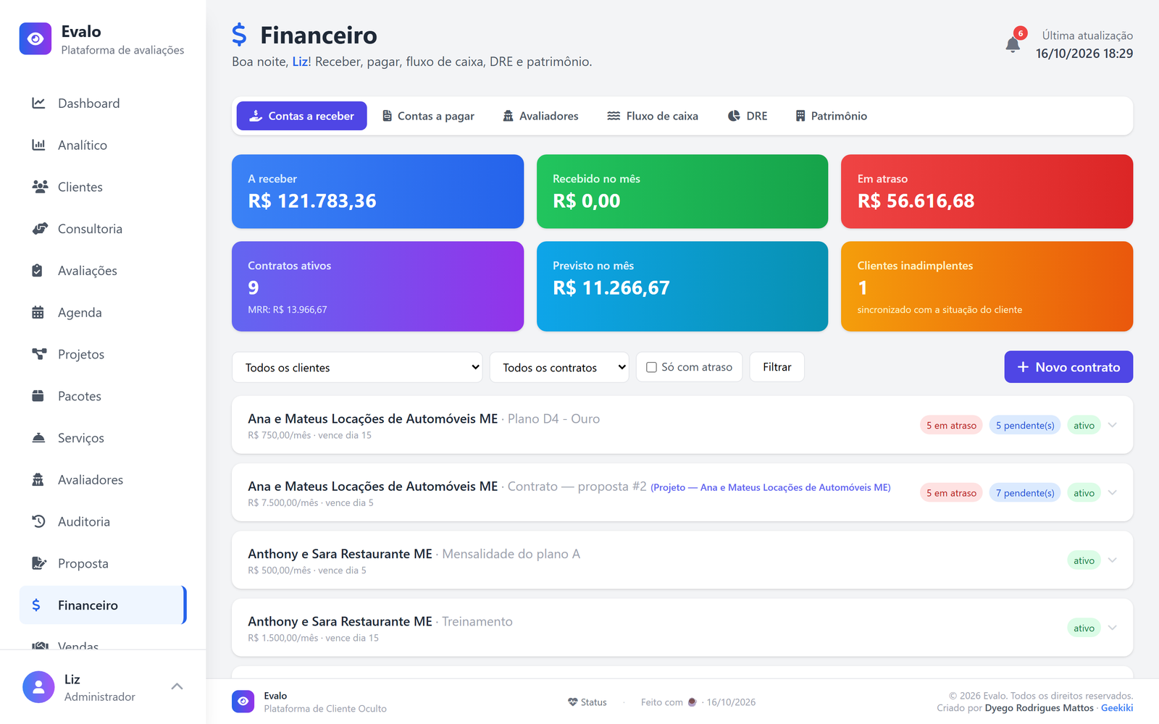Open the Patrimônio tab

coord(831,116)
